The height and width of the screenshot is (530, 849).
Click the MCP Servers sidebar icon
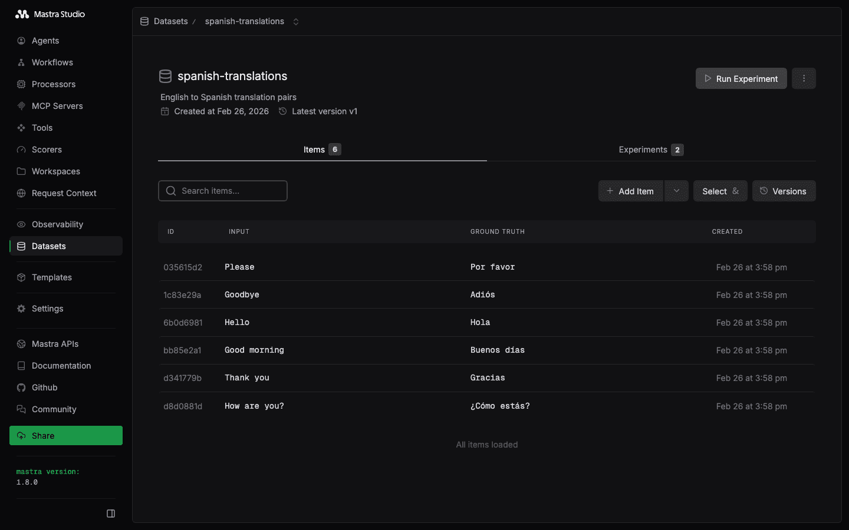pos(21,106)
